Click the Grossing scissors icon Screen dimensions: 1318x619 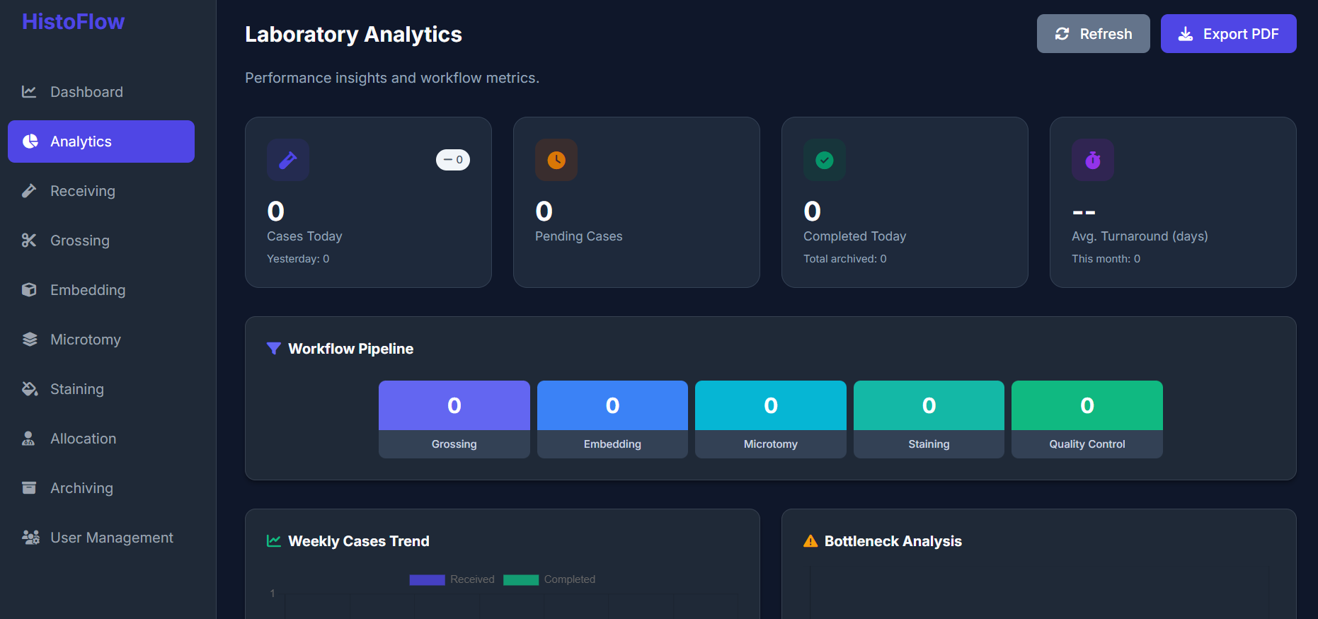(x=29, y=241)
